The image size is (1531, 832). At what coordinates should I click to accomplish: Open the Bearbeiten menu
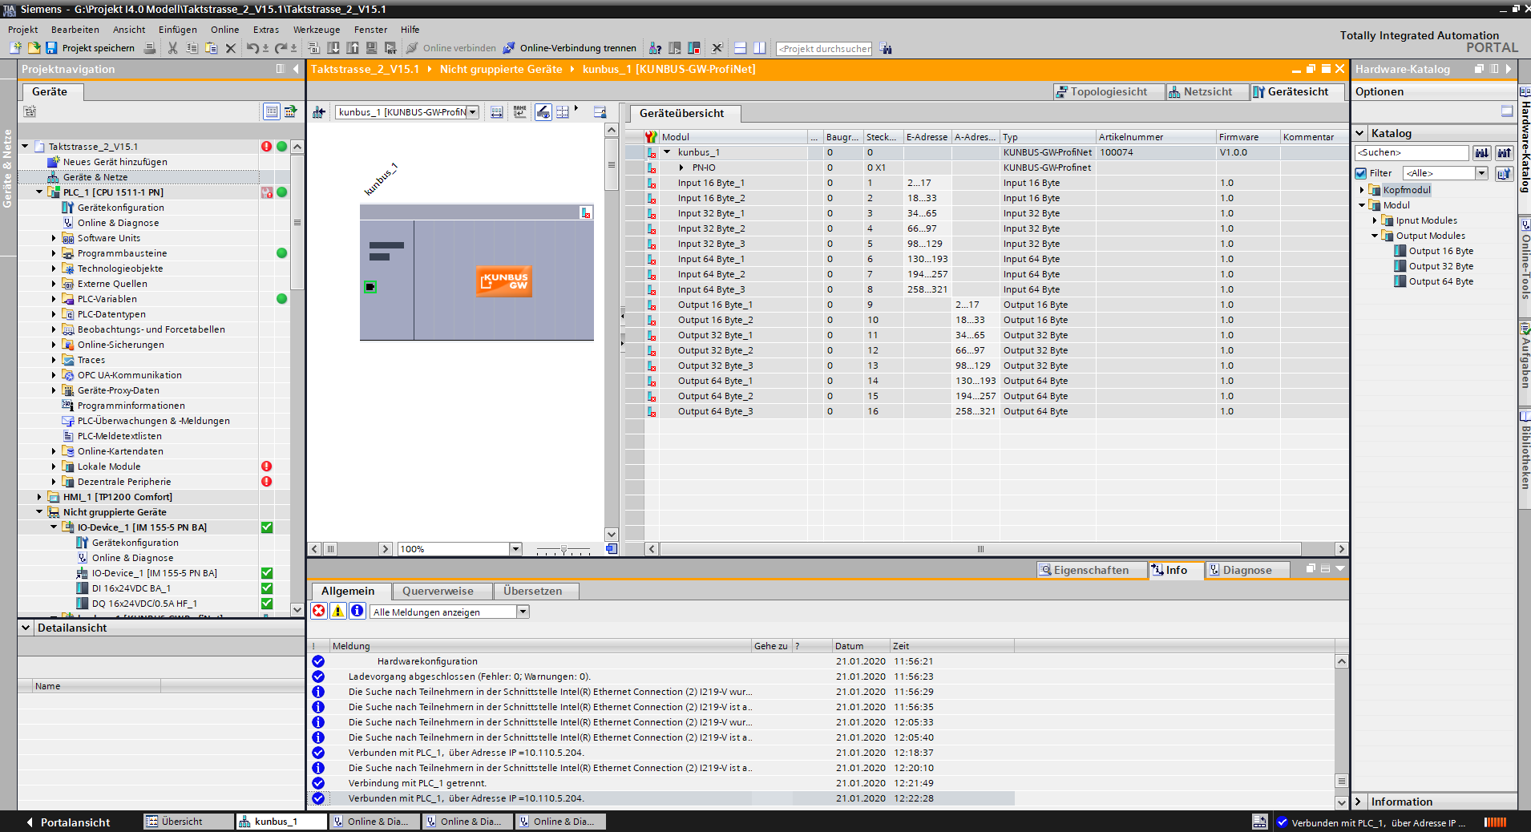coord(75,30)
